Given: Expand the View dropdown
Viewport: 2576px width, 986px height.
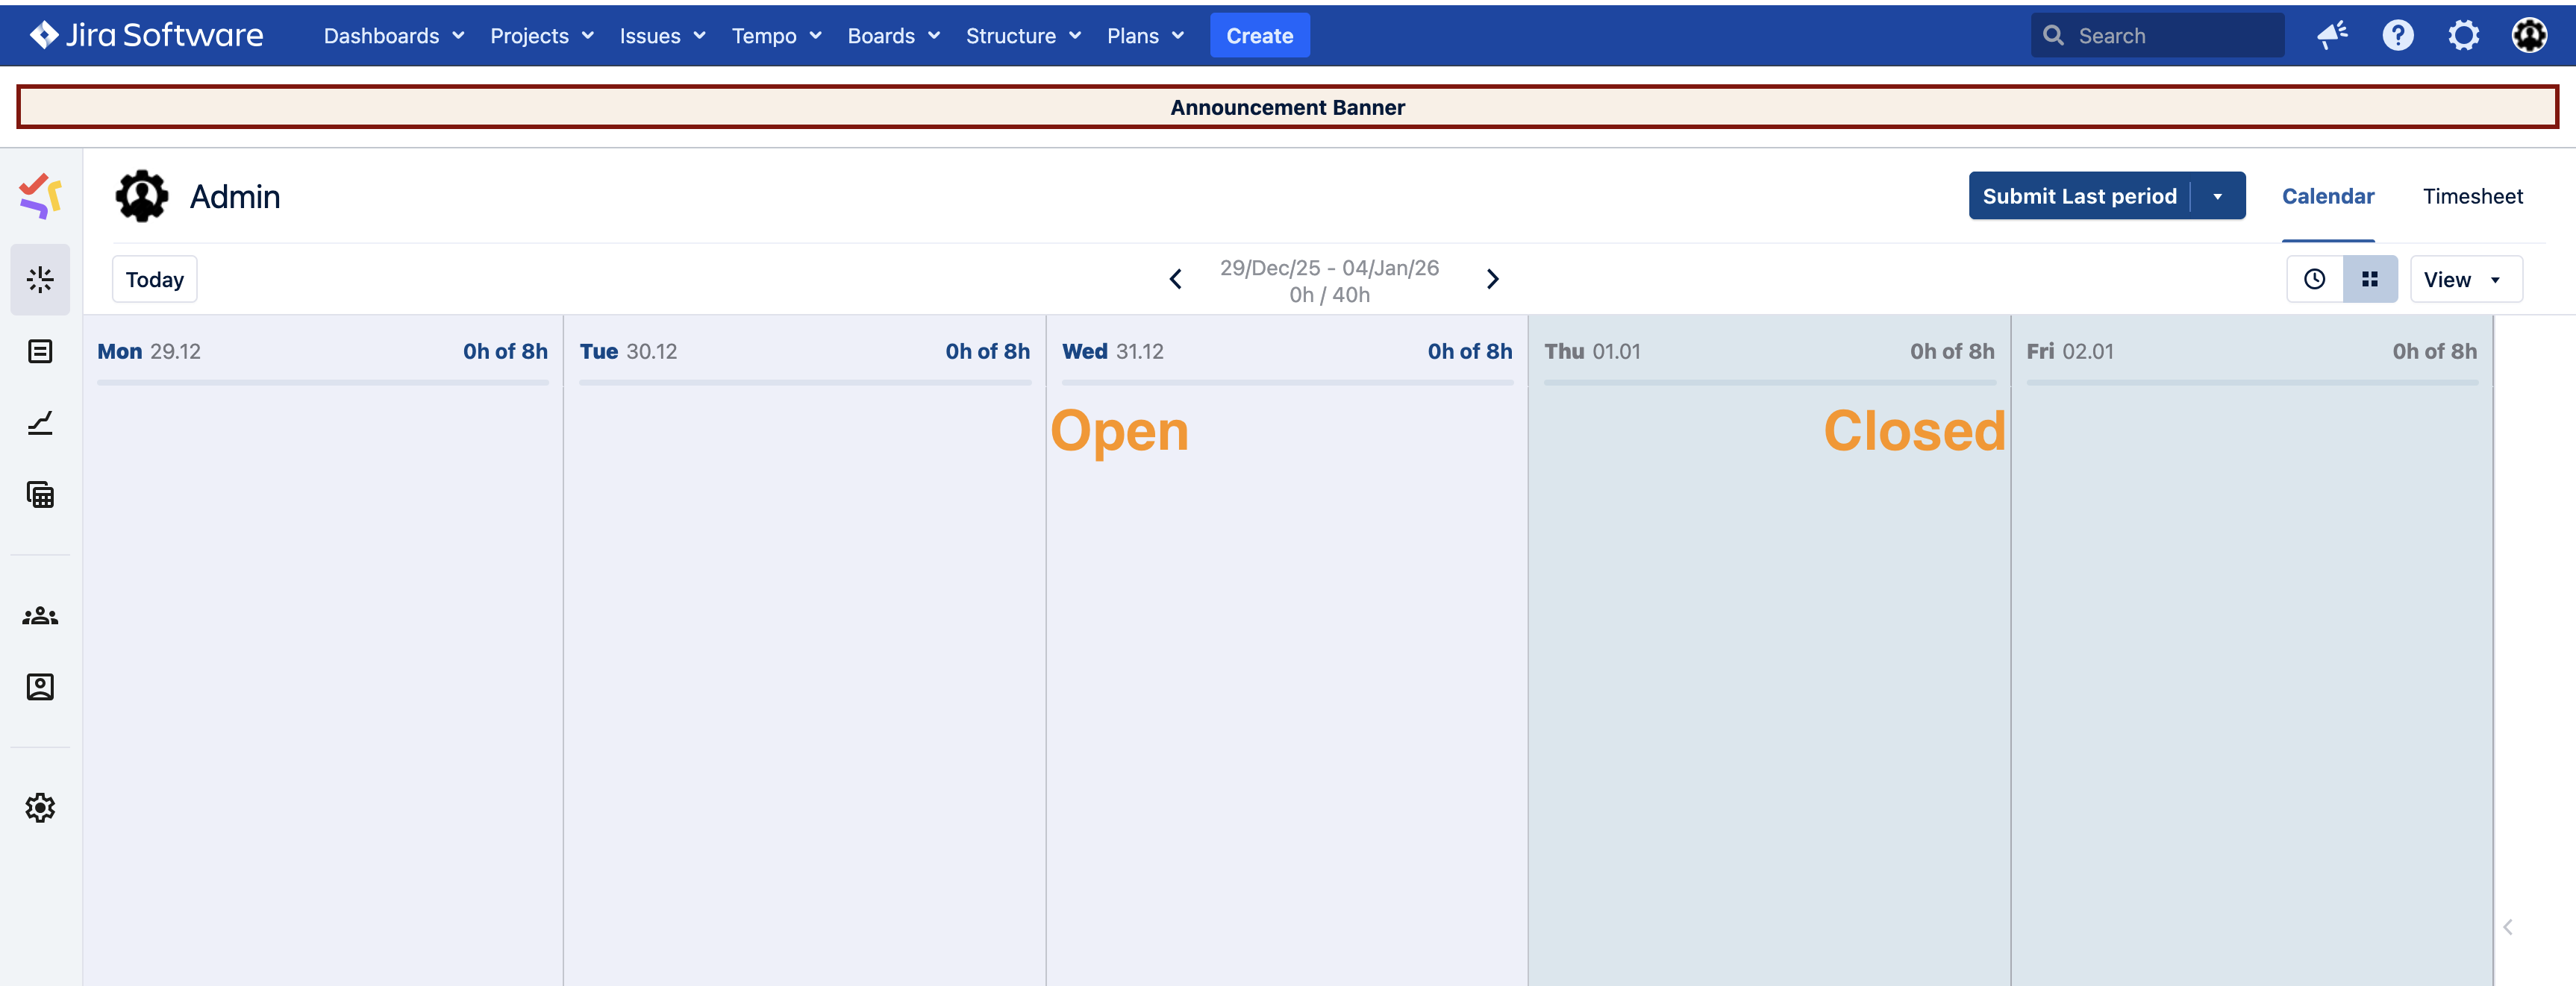Looking at the screenshot, I should (2465, 280).
